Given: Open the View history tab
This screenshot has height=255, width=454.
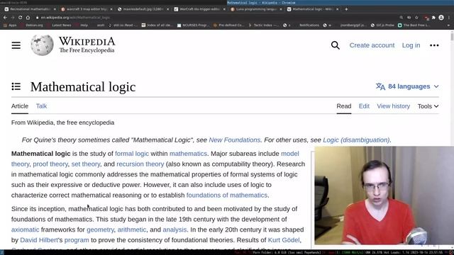Looking at the screenshot, I should pyautogui.click(x=393, y=106).
